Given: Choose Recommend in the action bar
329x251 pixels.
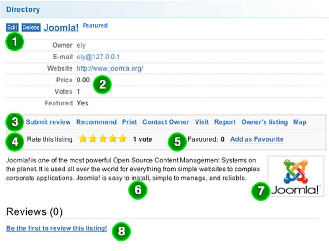Looking at the screenshot, I should pos(96,122).
